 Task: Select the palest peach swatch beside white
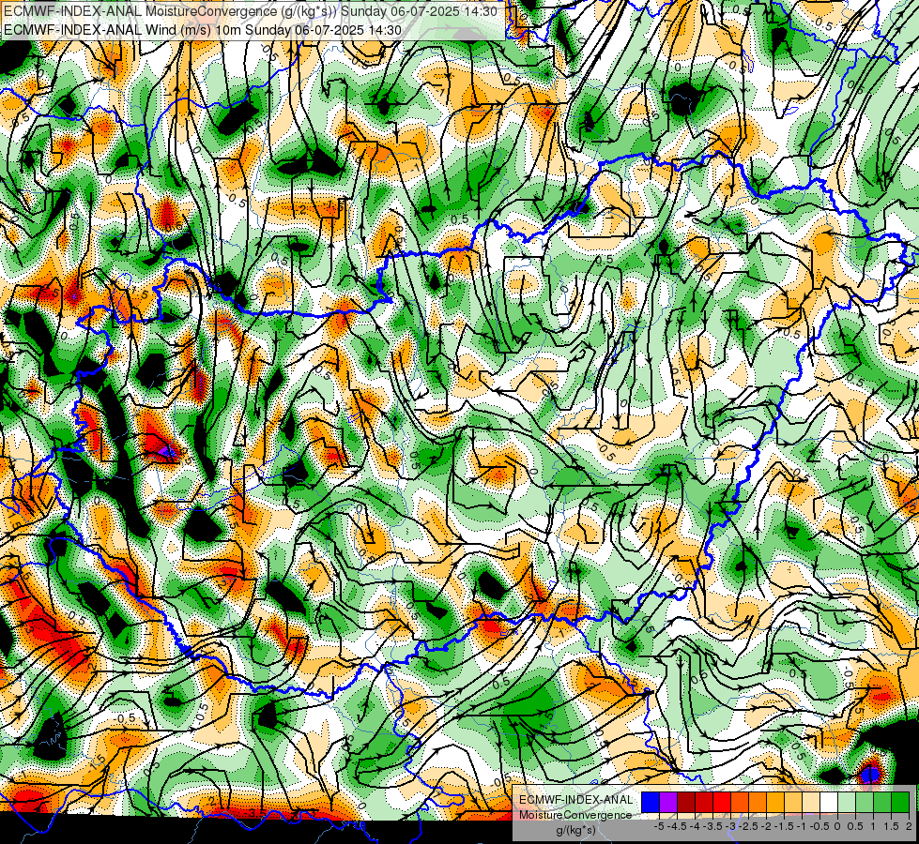pos(811,802)
